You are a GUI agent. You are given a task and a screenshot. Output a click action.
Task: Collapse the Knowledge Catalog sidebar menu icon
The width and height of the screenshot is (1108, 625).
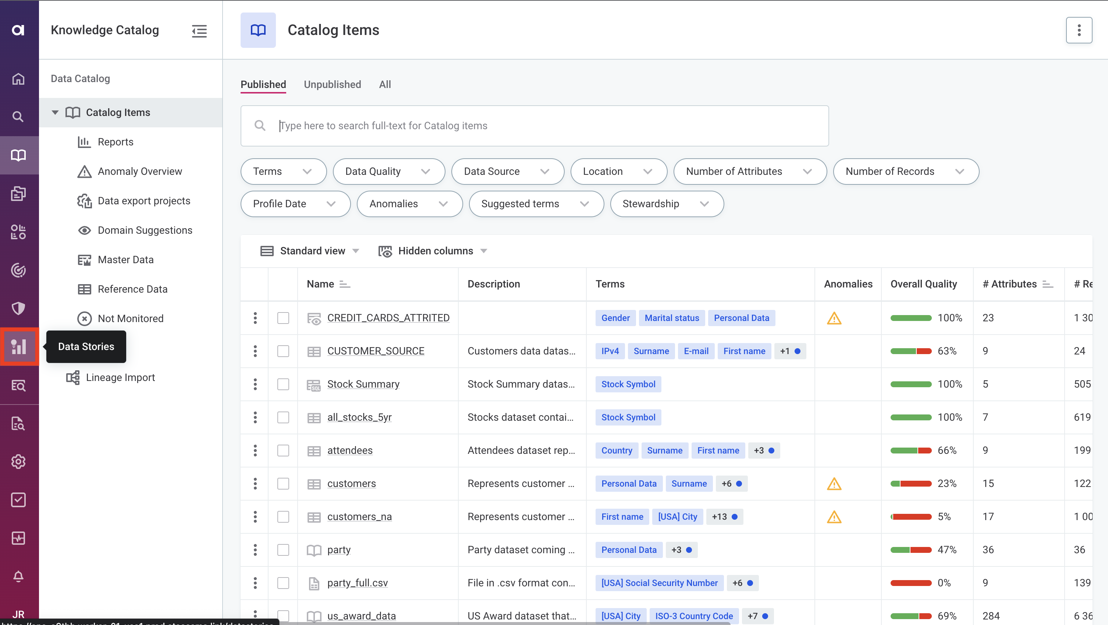pyautogui.click(x=199, y=31)
